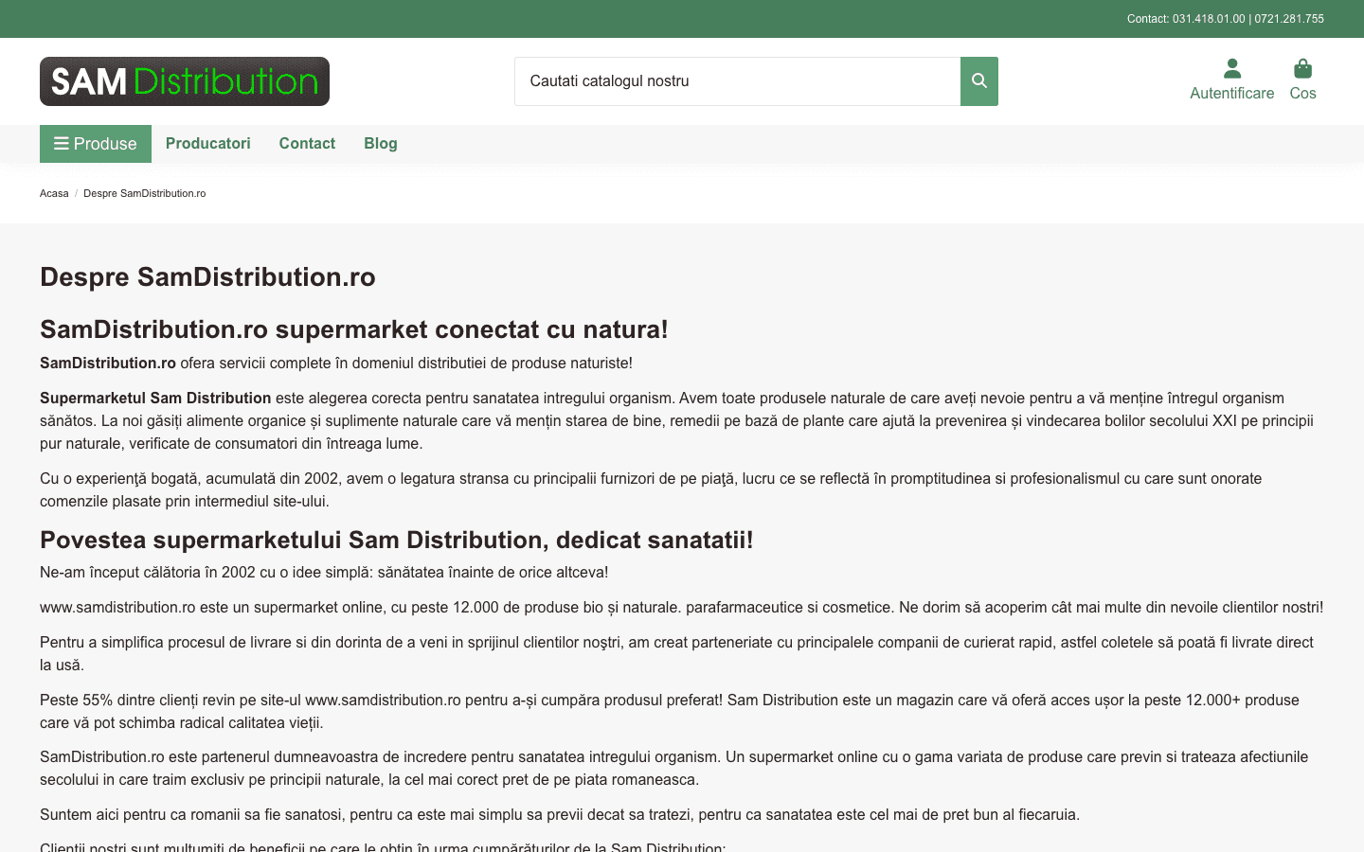Click the Acasa breadcrumb link
Viewport: 1364px width, 852px height.
[x=54, y=193]
